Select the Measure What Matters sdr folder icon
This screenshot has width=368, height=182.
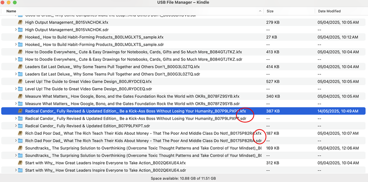pos(20,104)
